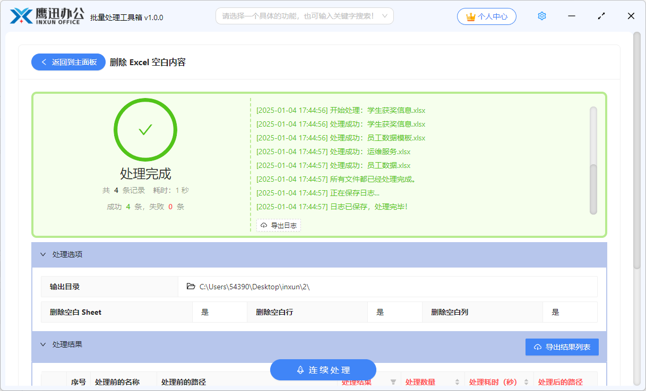This screenshot has height=391, width=646.
Task: Toggle the 删除空白行 setting
Action: 379,312
